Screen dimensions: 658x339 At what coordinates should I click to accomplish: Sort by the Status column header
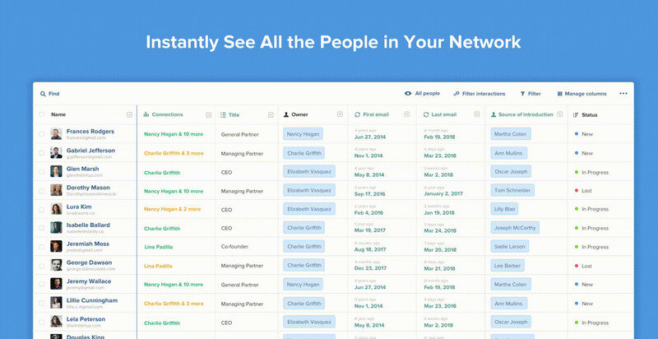point(589,114)
